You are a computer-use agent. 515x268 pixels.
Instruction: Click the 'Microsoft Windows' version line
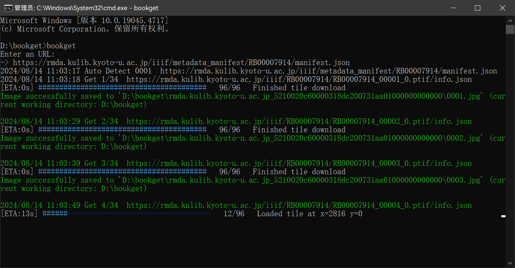tap(84, 21)
